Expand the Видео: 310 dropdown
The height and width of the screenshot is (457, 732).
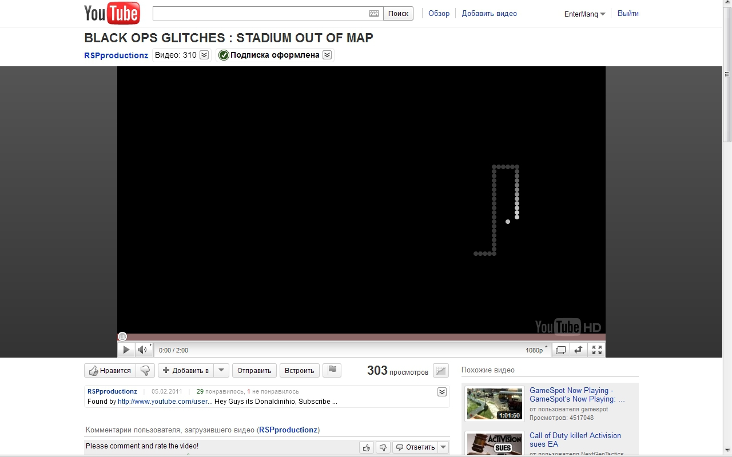coord(204,55)
